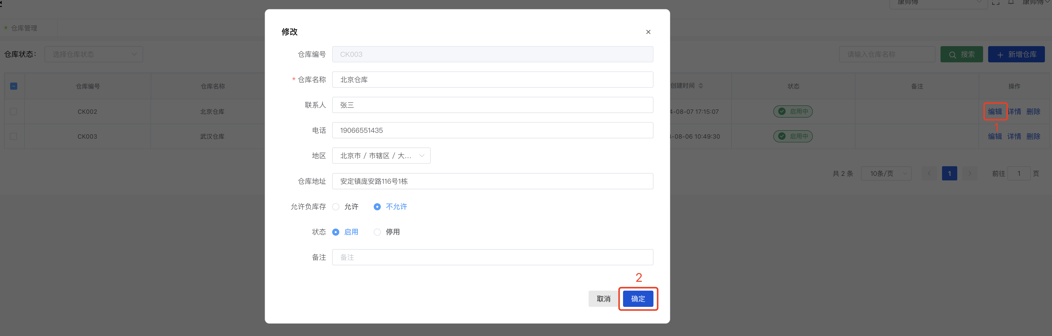Sort by 创建时间 column arrows
This screenshot has width=1052, height=336.
(x=701, y=86)
